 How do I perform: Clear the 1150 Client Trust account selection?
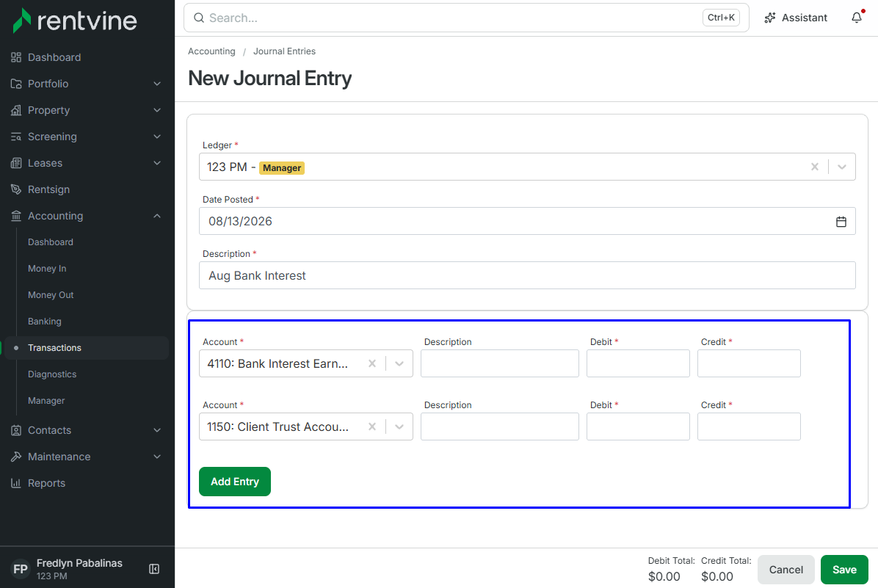pyautogui.click(x=371, y=427)
